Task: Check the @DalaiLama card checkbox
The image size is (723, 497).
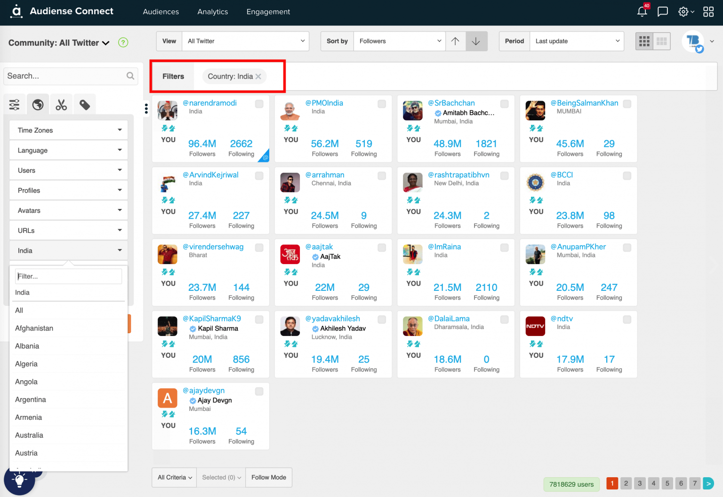Action: [504, 319]
